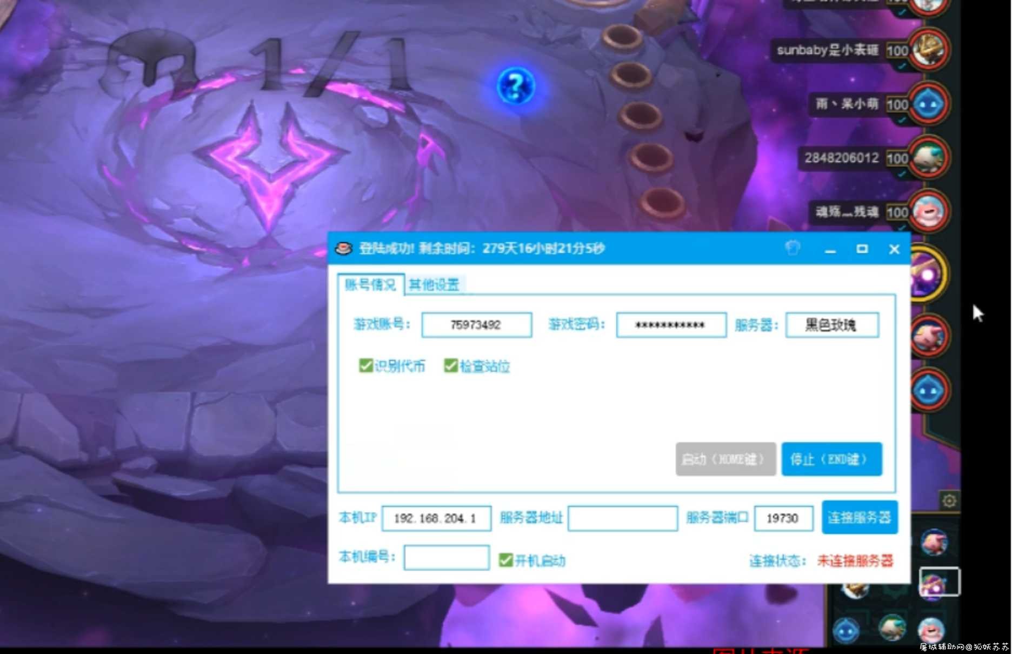Select 雨丶呆小萌 player avatar

point(929,103)
